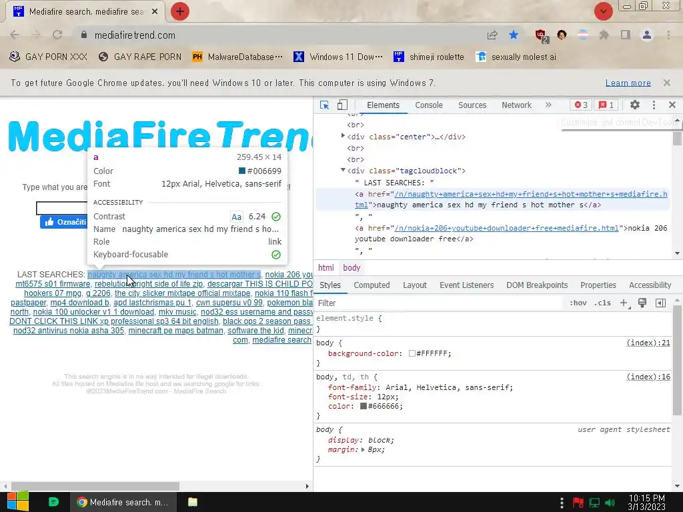This screenshot has height=512, width=683.
Task: Click the red errors badge showing 3
Action: click(x=581, y=105)
